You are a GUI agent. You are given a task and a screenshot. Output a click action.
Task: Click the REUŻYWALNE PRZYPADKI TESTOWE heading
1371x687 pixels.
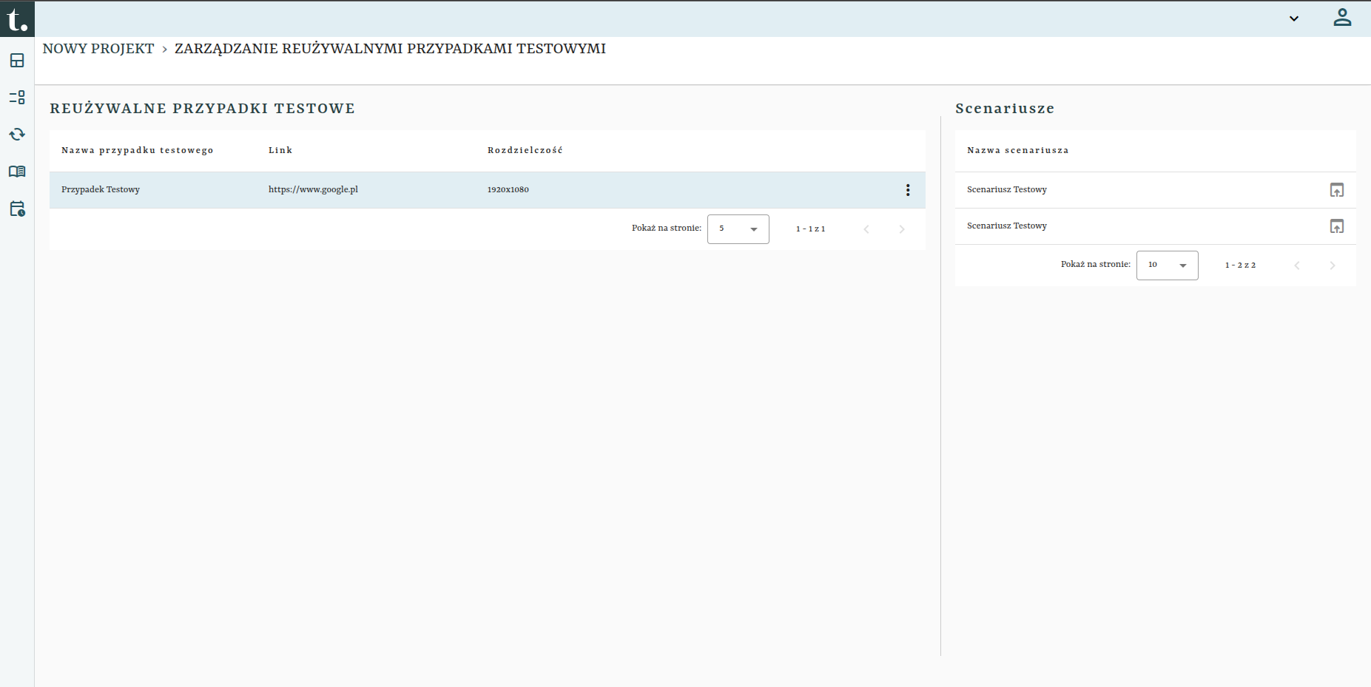tap(203, 109)
